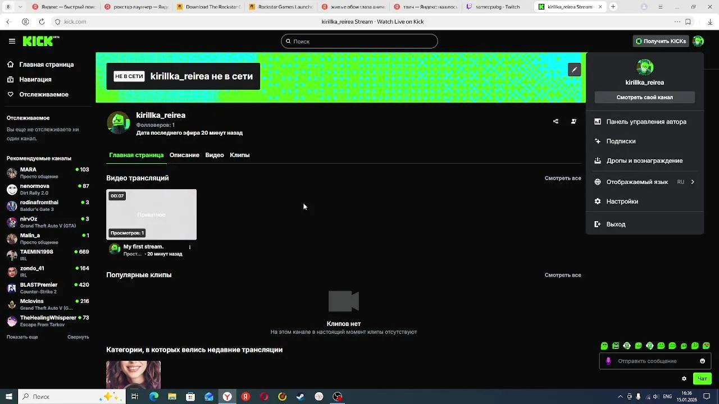Switch to the Видео tab
The width and height of the screenshot is (719, 404).
click(215, 155)
